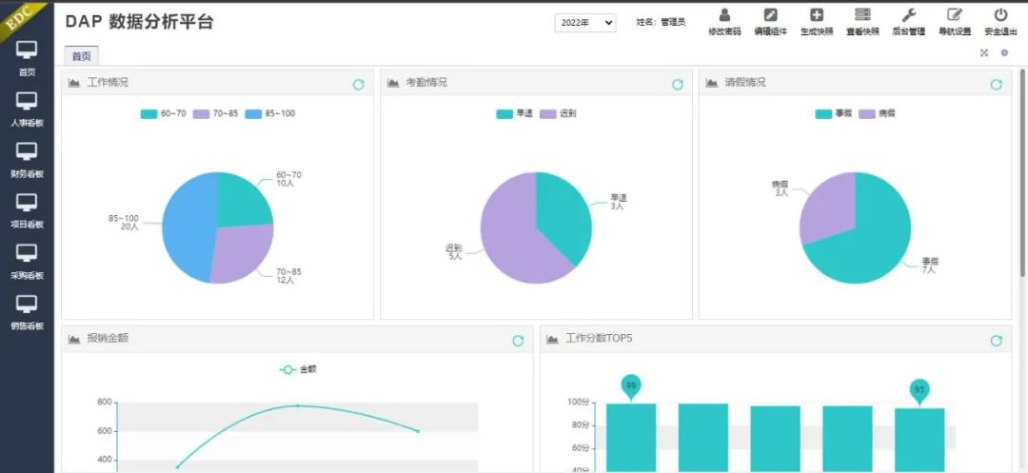Open the 采购看板 sidebar dashboard
This screenshot has width=1028, height=473.
[x=27, y=262]
